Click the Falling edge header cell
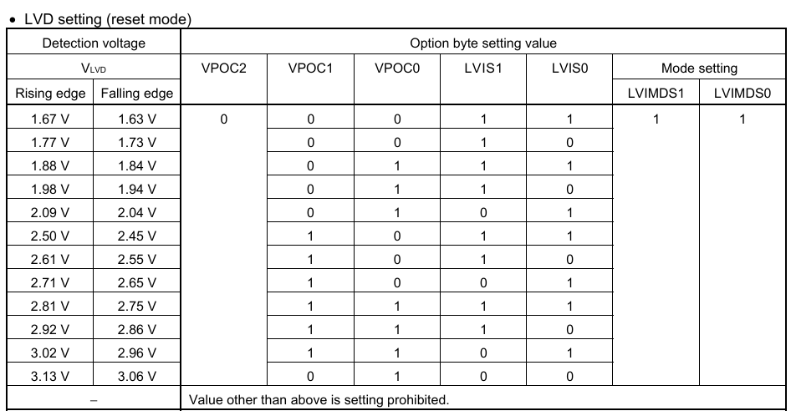The image size is (791, 416). click(136, 93)
